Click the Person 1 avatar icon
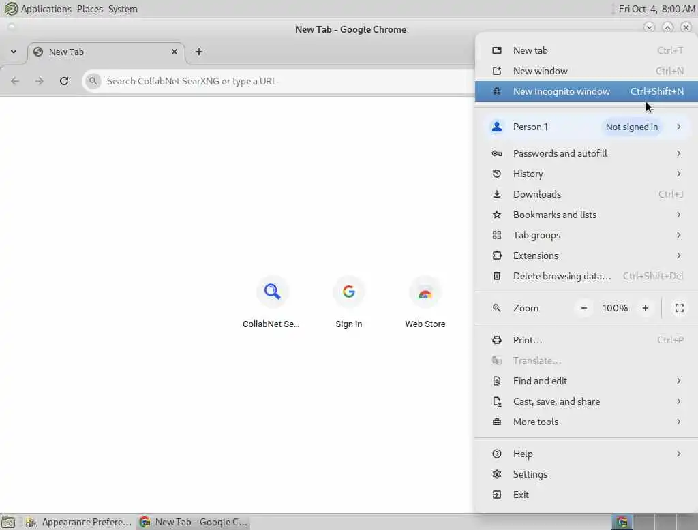 497,127
